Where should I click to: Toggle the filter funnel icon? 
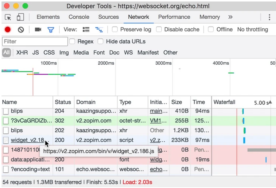tap(51, 30)
